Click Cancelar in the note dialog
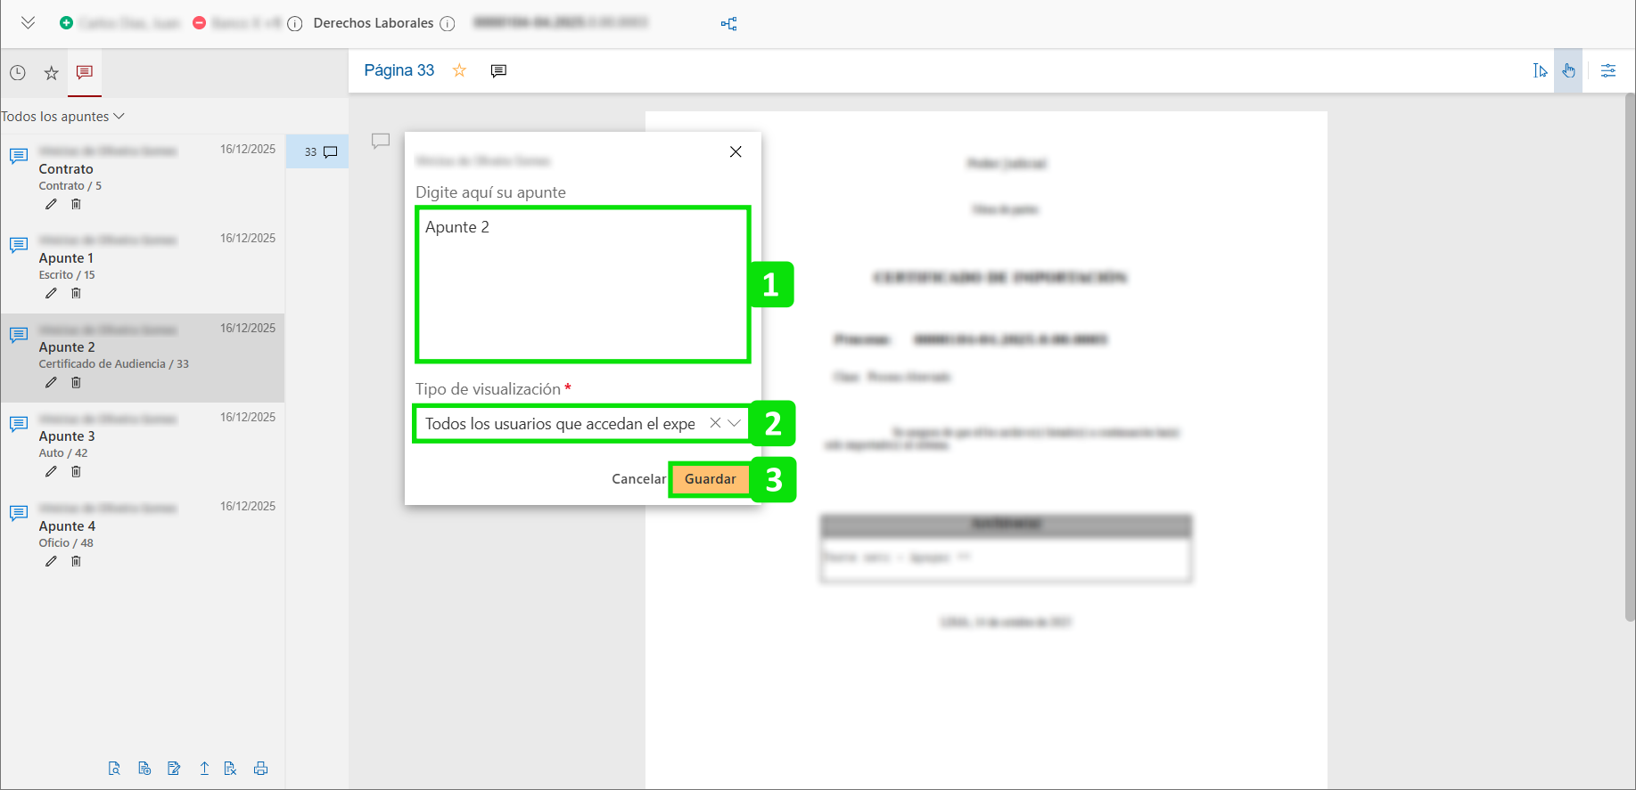 point(638,479)
